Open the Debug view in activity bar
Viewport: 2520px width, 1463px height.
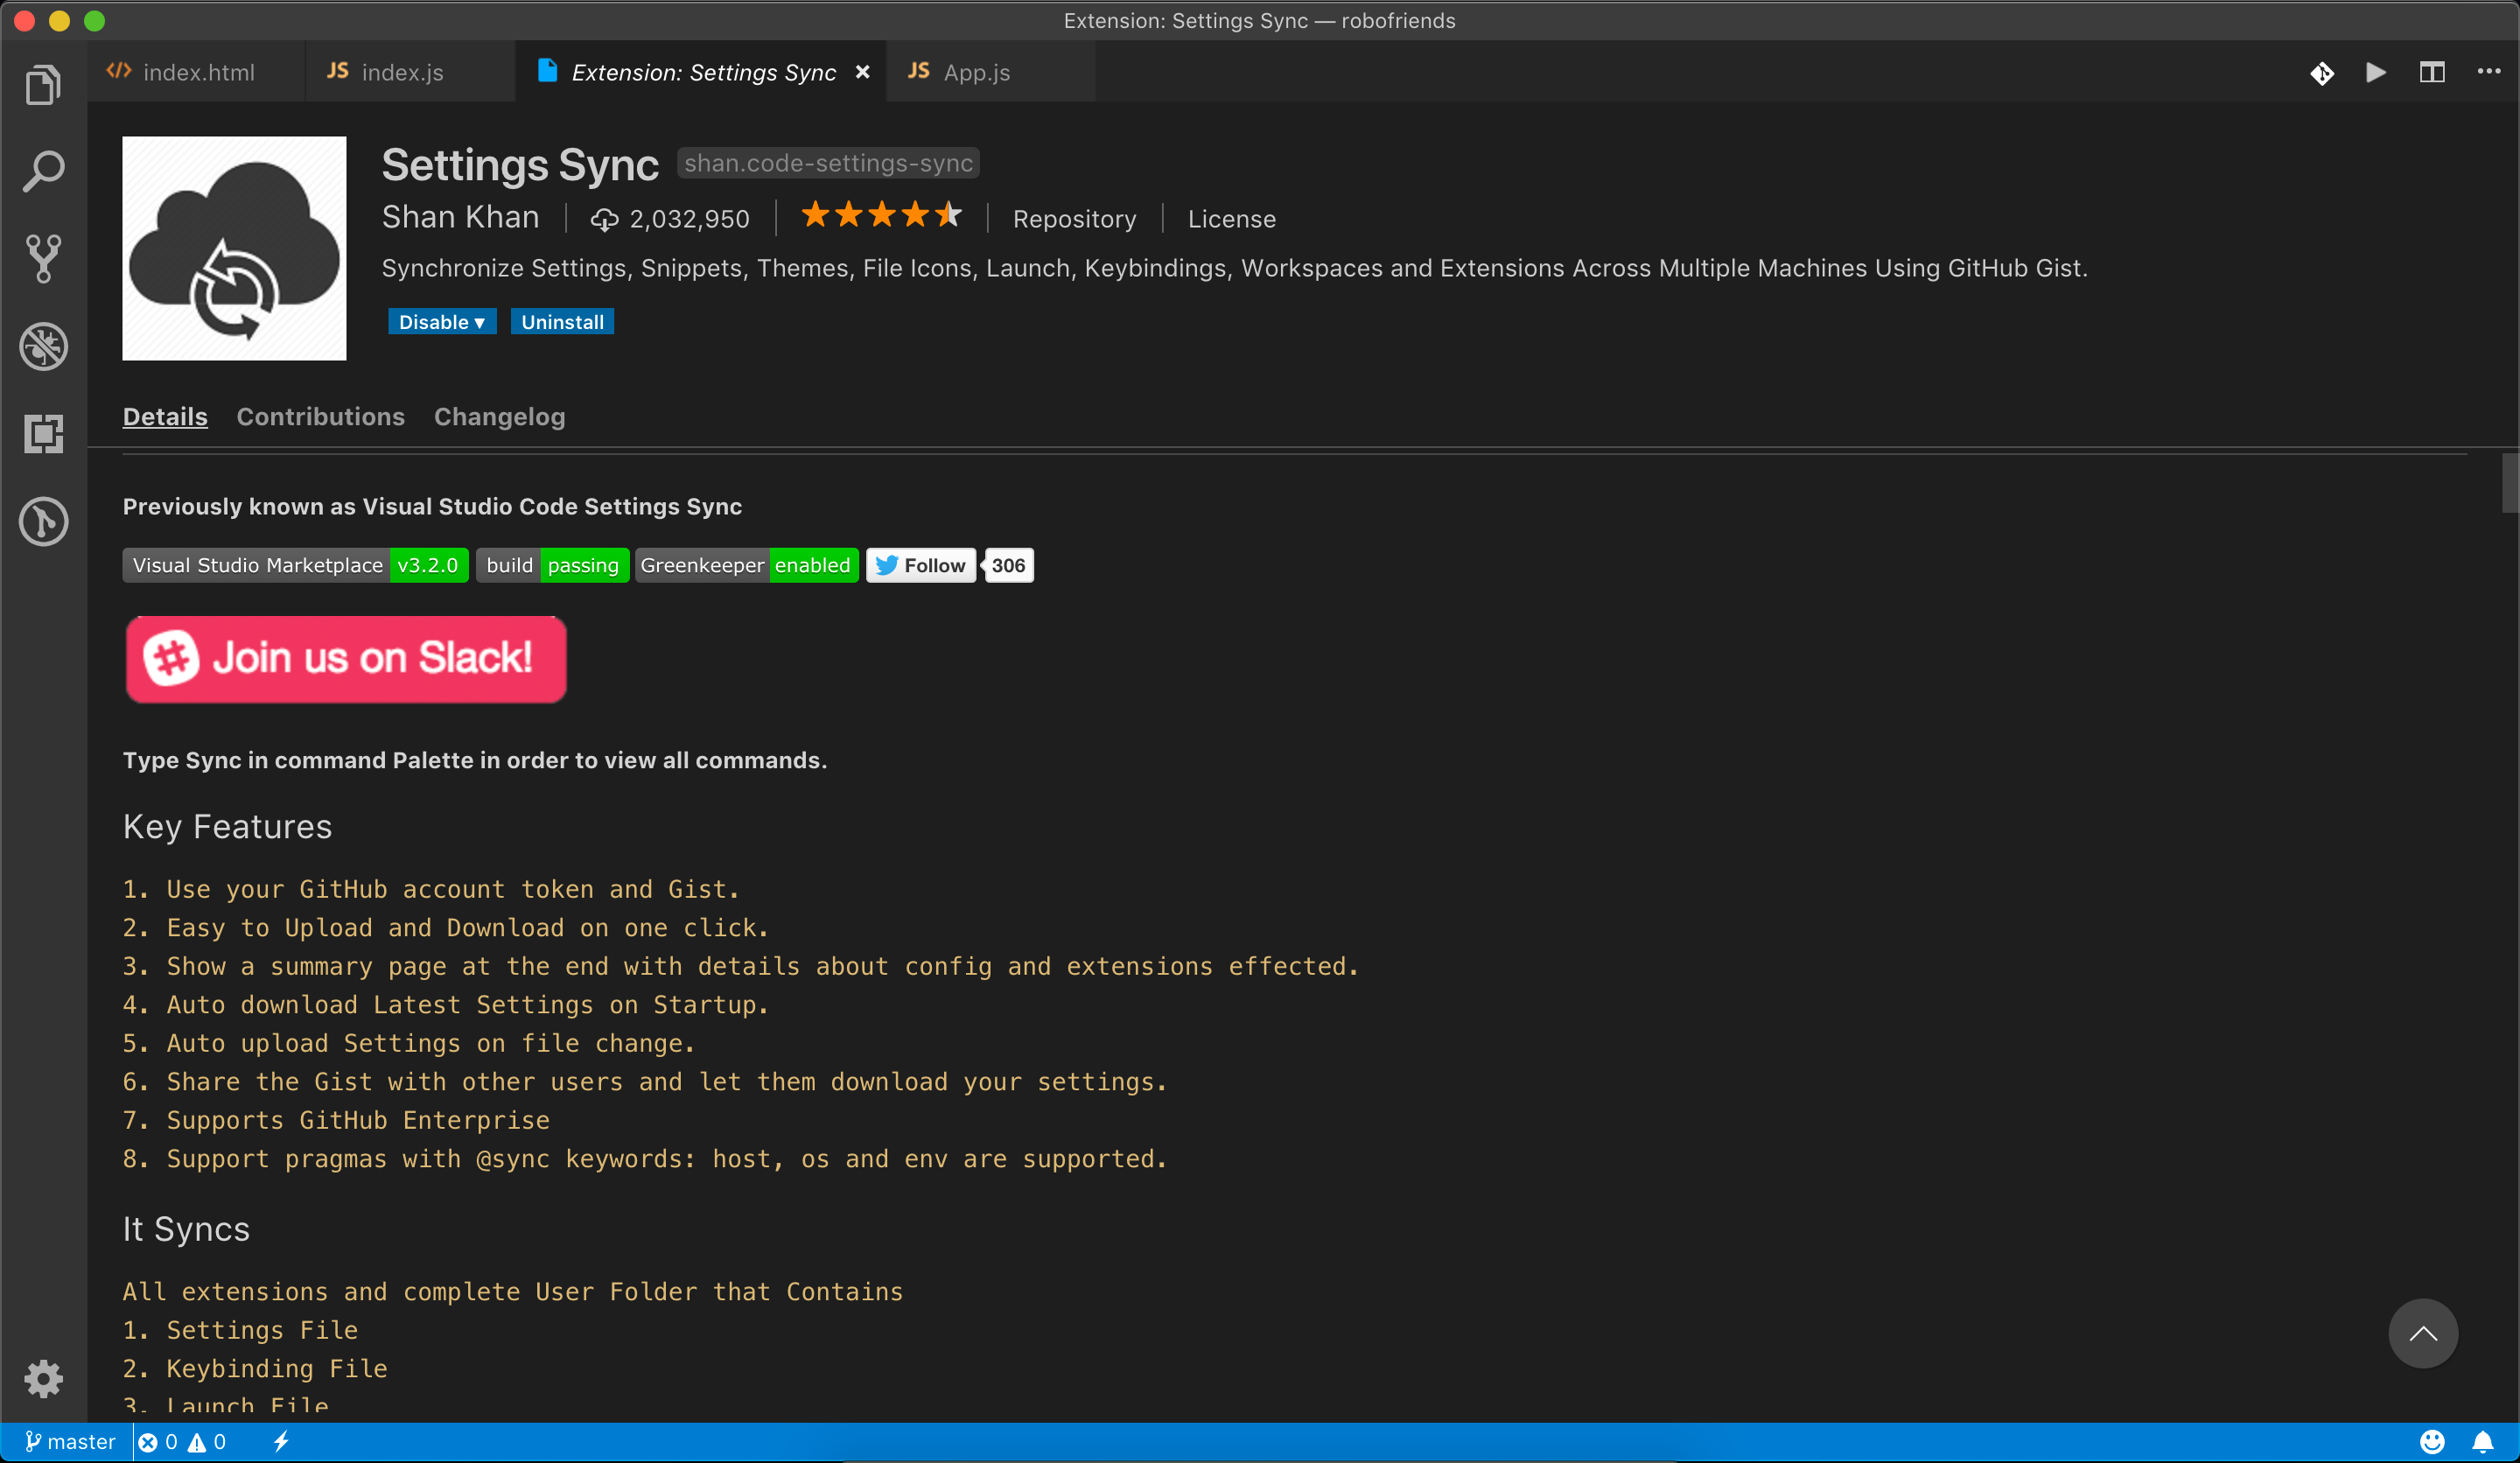[x=43, y=346]
